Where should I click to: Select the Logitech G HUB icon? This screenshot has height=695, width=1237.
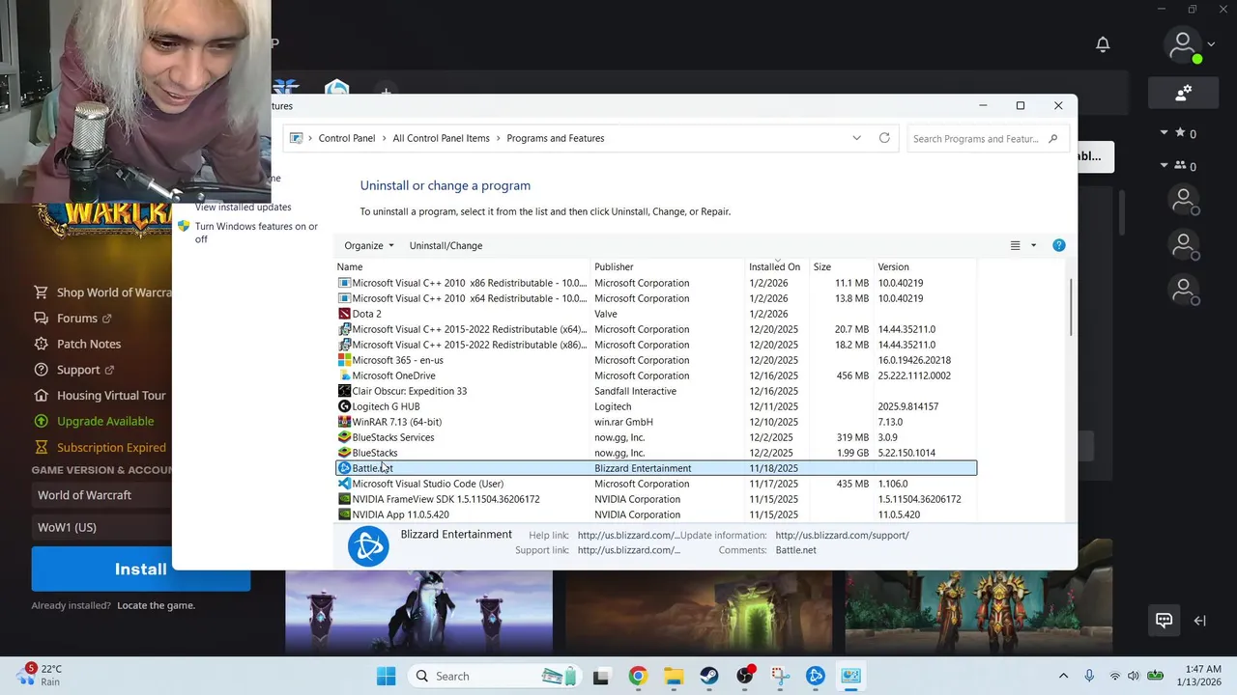click(344, 406)
